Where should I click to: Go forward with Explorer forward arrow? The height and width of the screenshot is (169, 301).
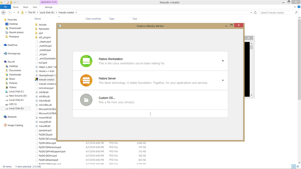coord(9,12)
